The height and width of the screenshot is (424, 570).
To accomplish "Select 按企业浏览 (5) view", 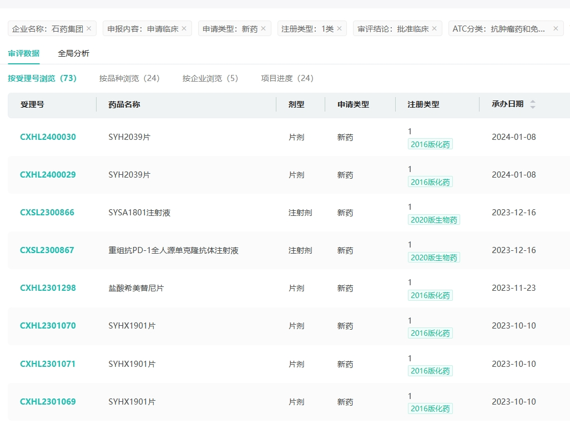I will pos(210,78).
